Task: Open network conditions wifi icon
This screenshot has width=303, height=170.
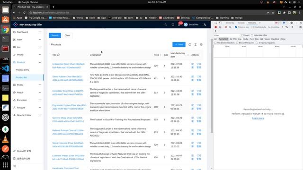Action: point(287,27)
